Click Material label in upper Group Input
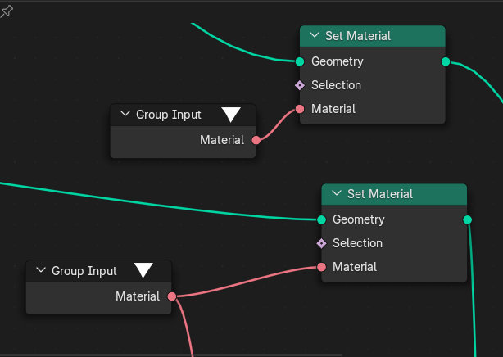Image resolution: width=503 pixels, height=357 pixels. [222, 140]
